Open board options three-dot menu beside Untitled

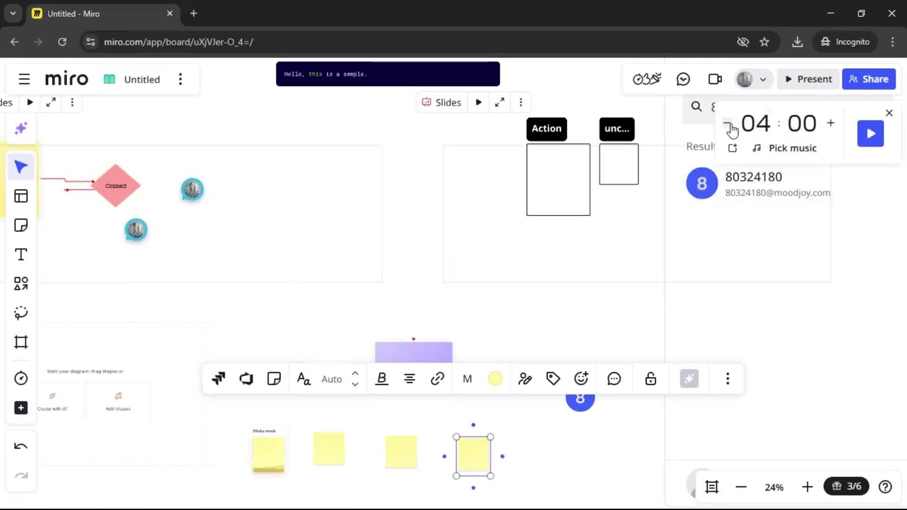click(180, 79)
